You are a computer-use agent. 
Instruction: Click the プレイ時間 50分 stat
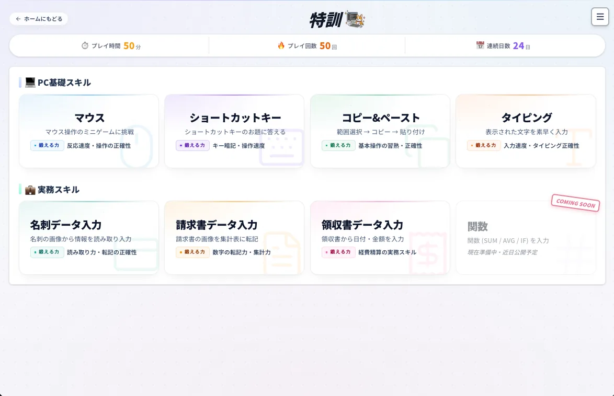[x=111, y=46]
